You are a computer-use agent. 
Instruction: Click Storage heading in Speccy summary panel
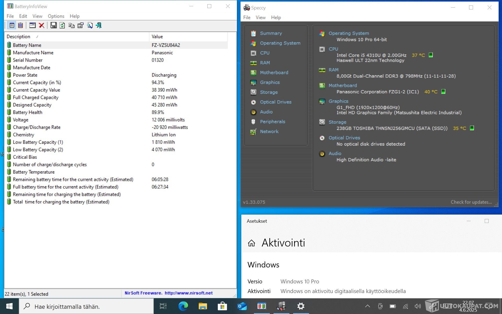click(337, 122)
